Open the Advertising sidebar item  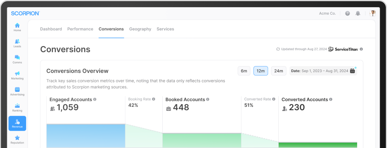tap(17, 91)
